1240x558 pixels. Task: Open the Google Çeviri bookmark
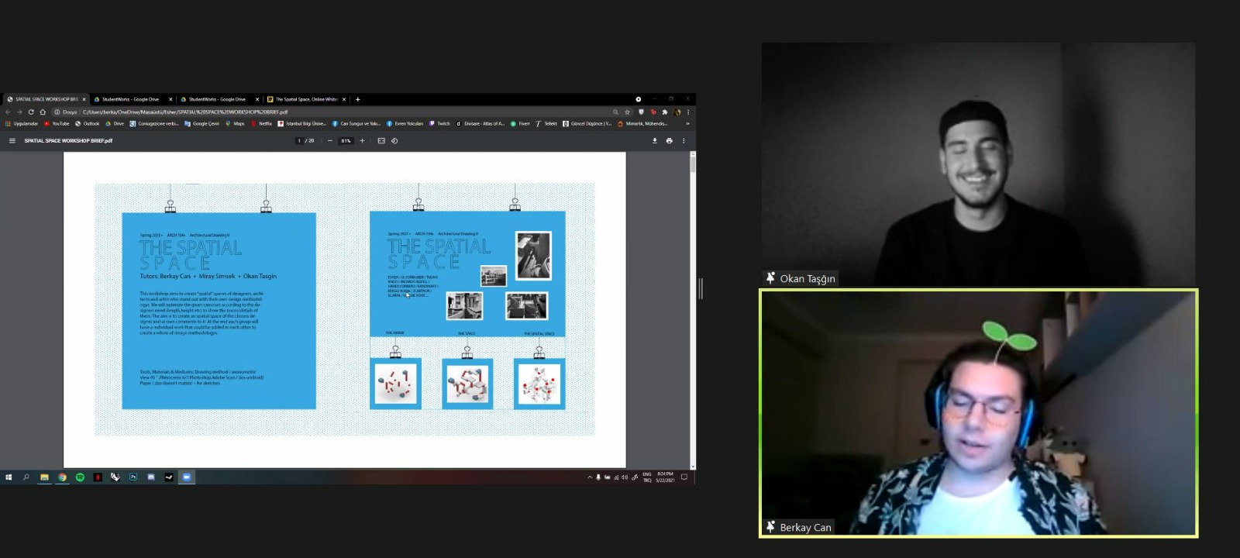201,123
